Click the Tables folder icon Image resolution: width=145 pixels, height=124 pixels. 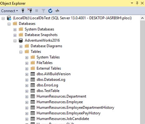27,52
